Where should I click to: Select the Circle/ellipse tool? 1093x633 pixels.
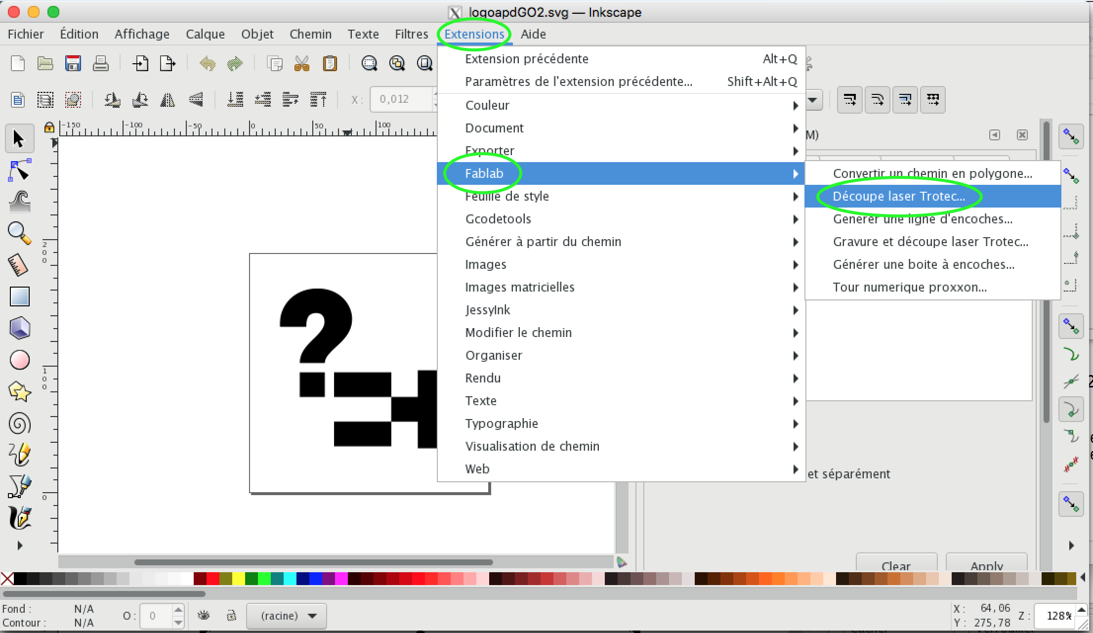(x=19, y=360)
